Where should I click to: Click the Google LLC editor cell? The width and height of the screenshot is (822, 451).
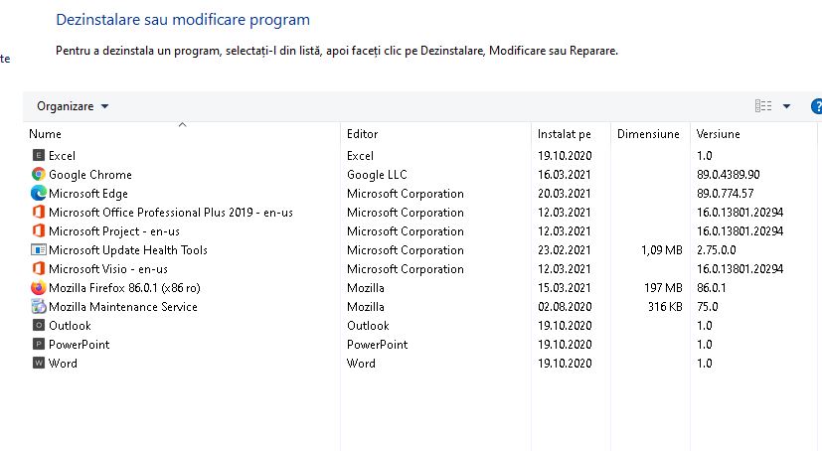377,175
